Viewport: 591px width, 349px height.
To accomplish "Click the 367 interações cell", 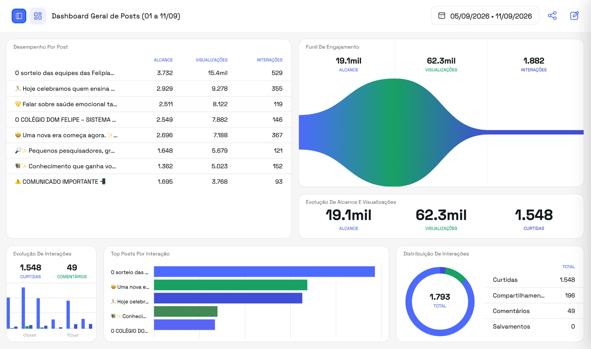I will pyautogui.click(x=277, y=135).
